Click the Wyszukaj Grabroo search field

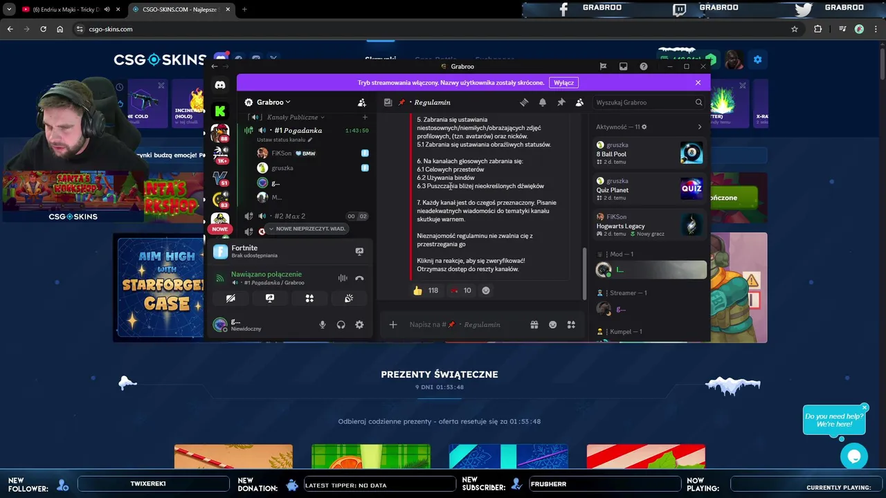pos(649,102)
